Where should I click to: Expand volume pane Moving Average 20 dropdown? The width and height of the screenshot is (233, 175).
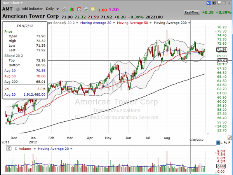pos(71,149)
